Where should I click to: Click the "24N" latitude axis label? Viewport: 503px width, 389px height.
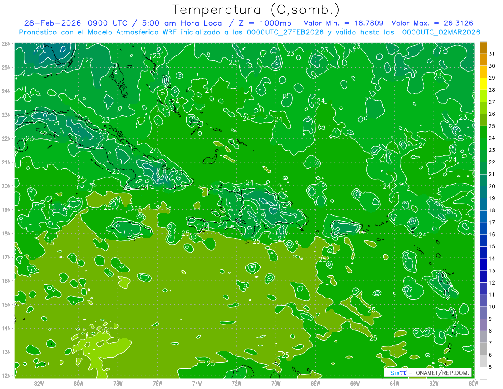pos(6,91)
